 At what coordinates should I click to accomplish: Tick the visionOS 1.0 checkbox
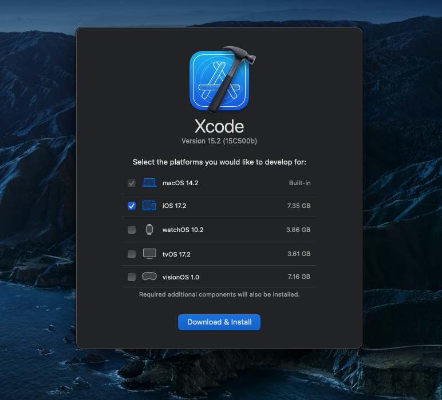click(x=132, y=277)
